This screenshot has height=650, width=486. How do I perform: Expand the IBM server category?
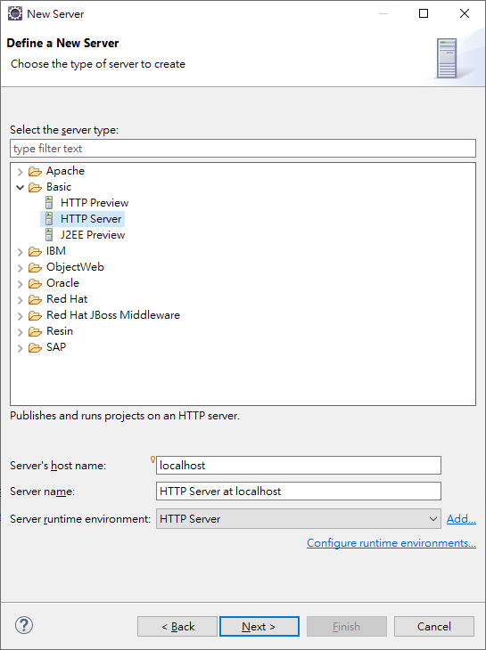point(20,252)
